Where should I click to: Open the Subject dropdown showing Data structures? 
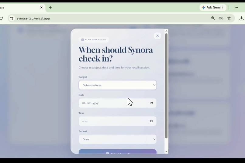[x=118, y=85]
